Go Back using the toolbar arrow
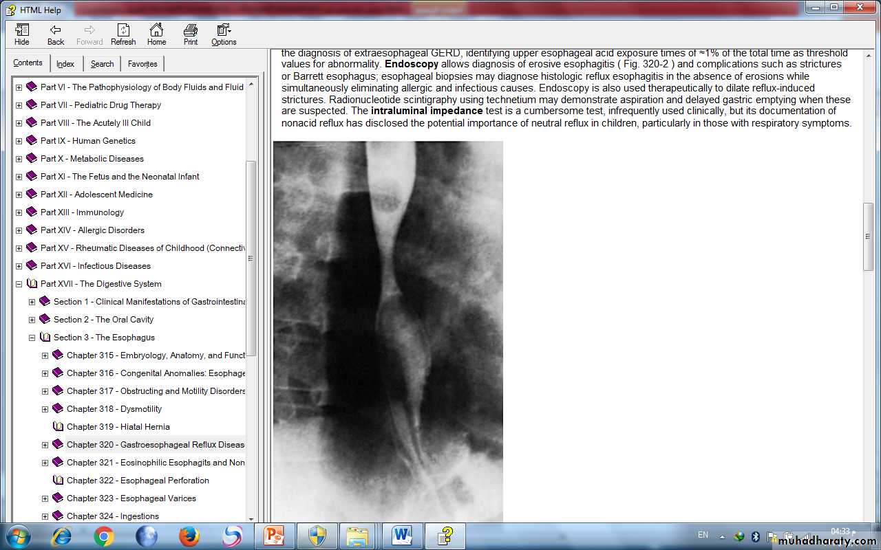The width and height of the screenshot is (881, 550). pyautogui.click(x=56, y=34)
